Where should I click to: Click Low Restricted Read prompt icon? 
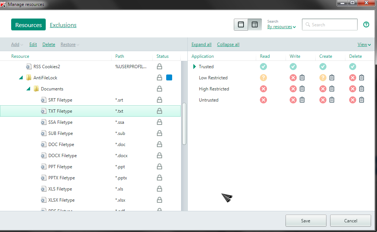pyautogui.click(x=264, y=78)
